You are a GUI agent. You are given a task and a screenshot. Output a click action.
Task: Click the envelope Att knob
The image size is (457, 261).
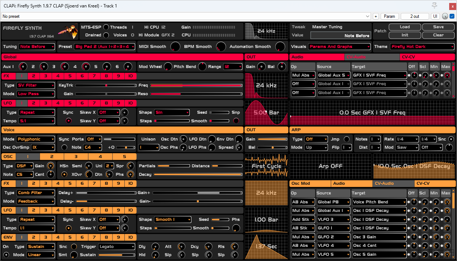click(x=181, y=246)
